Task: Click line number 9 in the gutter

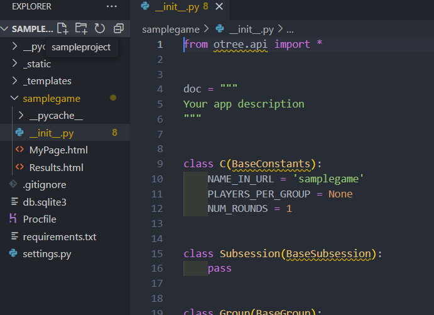Action: (160, 164)
